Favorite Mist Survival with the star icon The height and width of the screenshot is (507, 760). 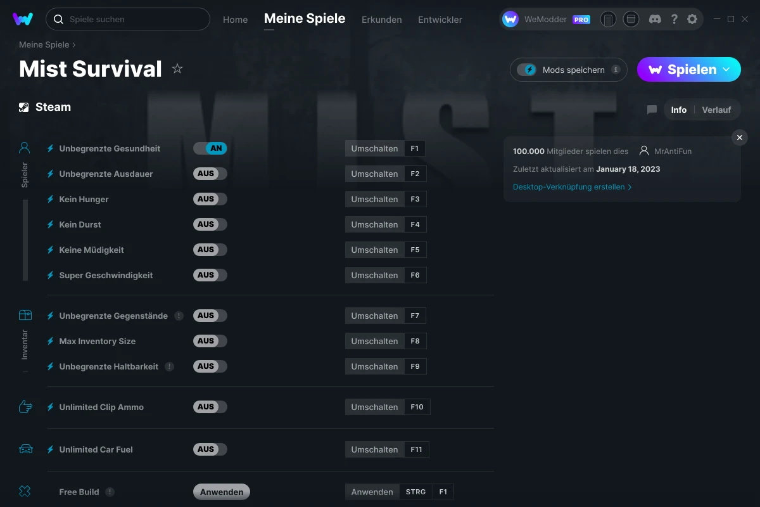point(177,68)
